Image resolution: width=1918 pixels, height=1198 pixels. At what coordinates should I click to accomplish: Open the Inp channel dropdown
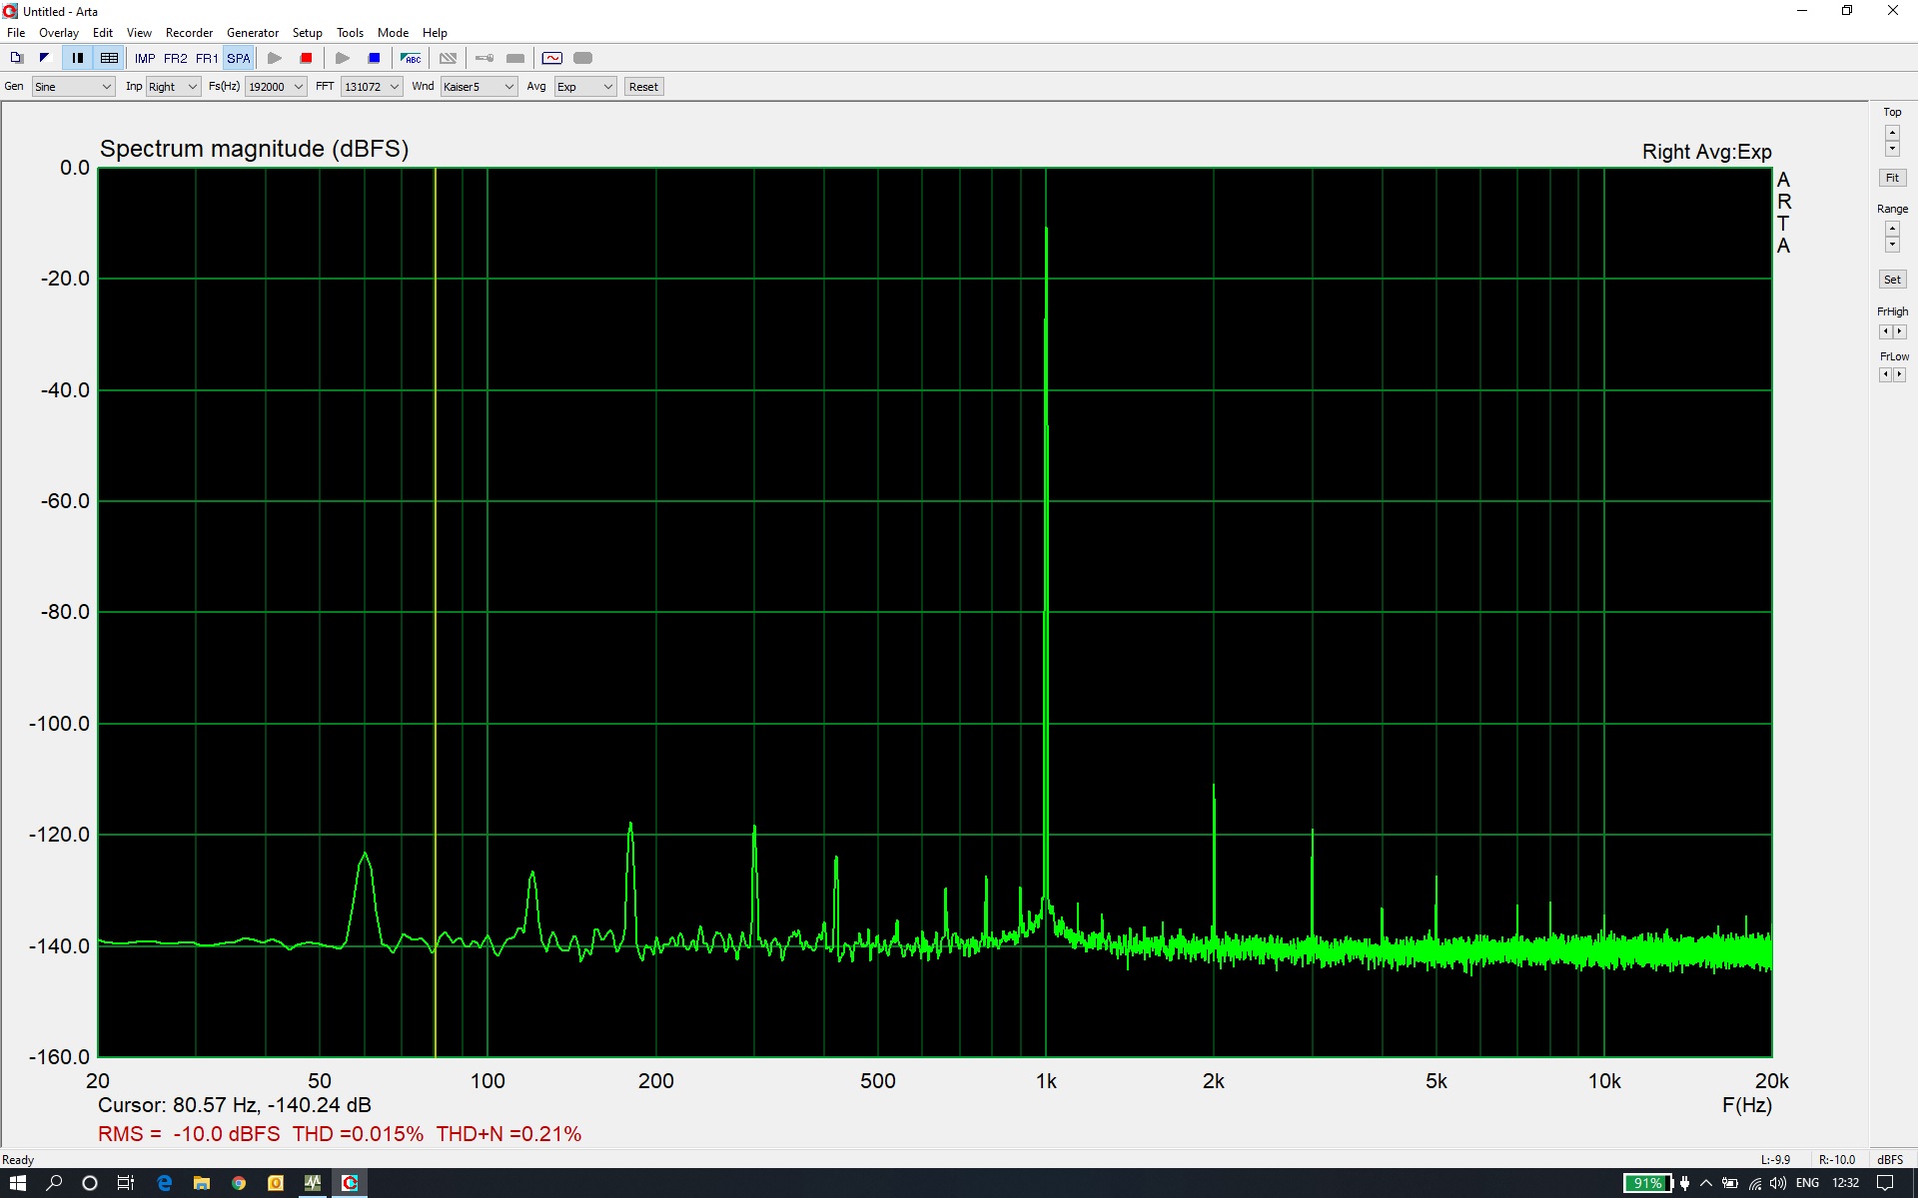(174, 87)
